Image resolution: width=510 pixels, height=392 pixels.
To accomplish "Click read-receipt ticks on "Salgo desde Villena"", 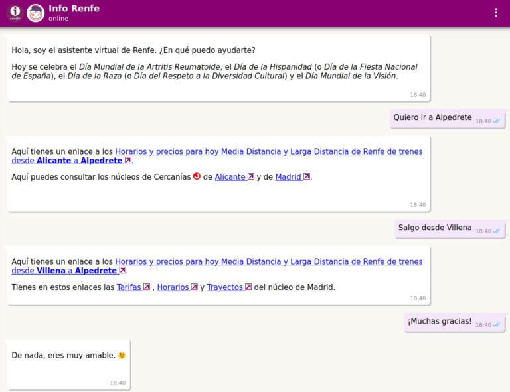I will (497, 231).
